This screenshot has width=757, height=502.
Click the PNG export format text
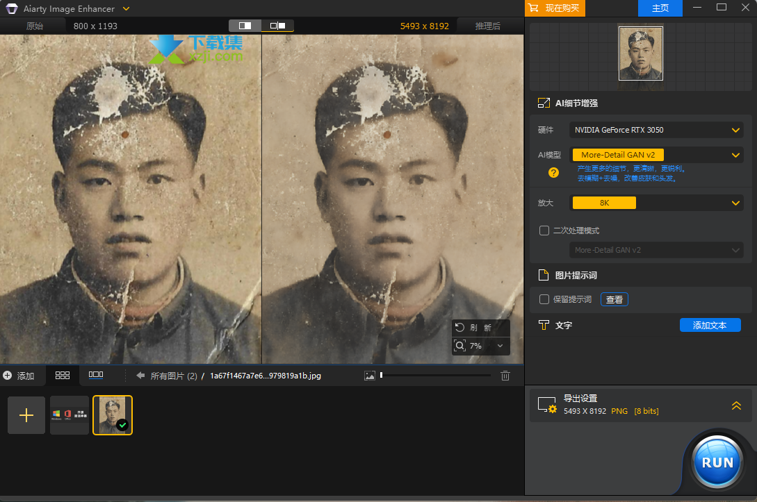pyautogui.click(x=619, y=411)
